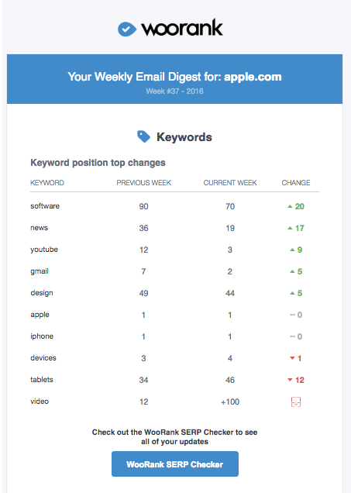Click the green up arrow for youtube
This screenshot has width=351, height=493.
(x=292, y=250)
